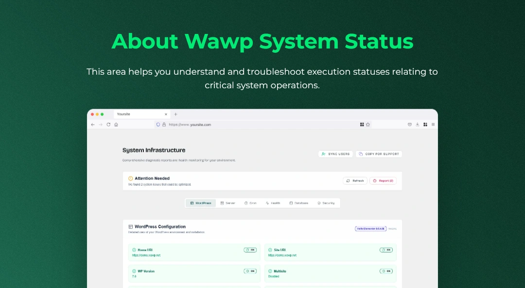Close the Yoursite browser tab
Screen dimensions: 525x288
click(x=166, y=114)
